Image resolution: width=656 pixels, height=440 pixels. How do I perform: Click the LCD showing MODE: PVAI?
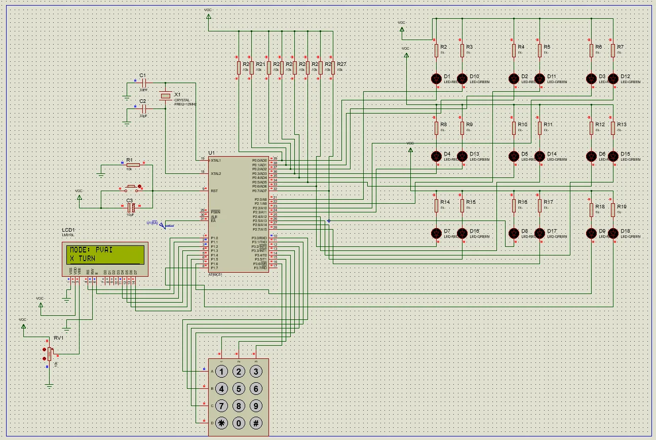pyautogui.click(x=105, y=259)
